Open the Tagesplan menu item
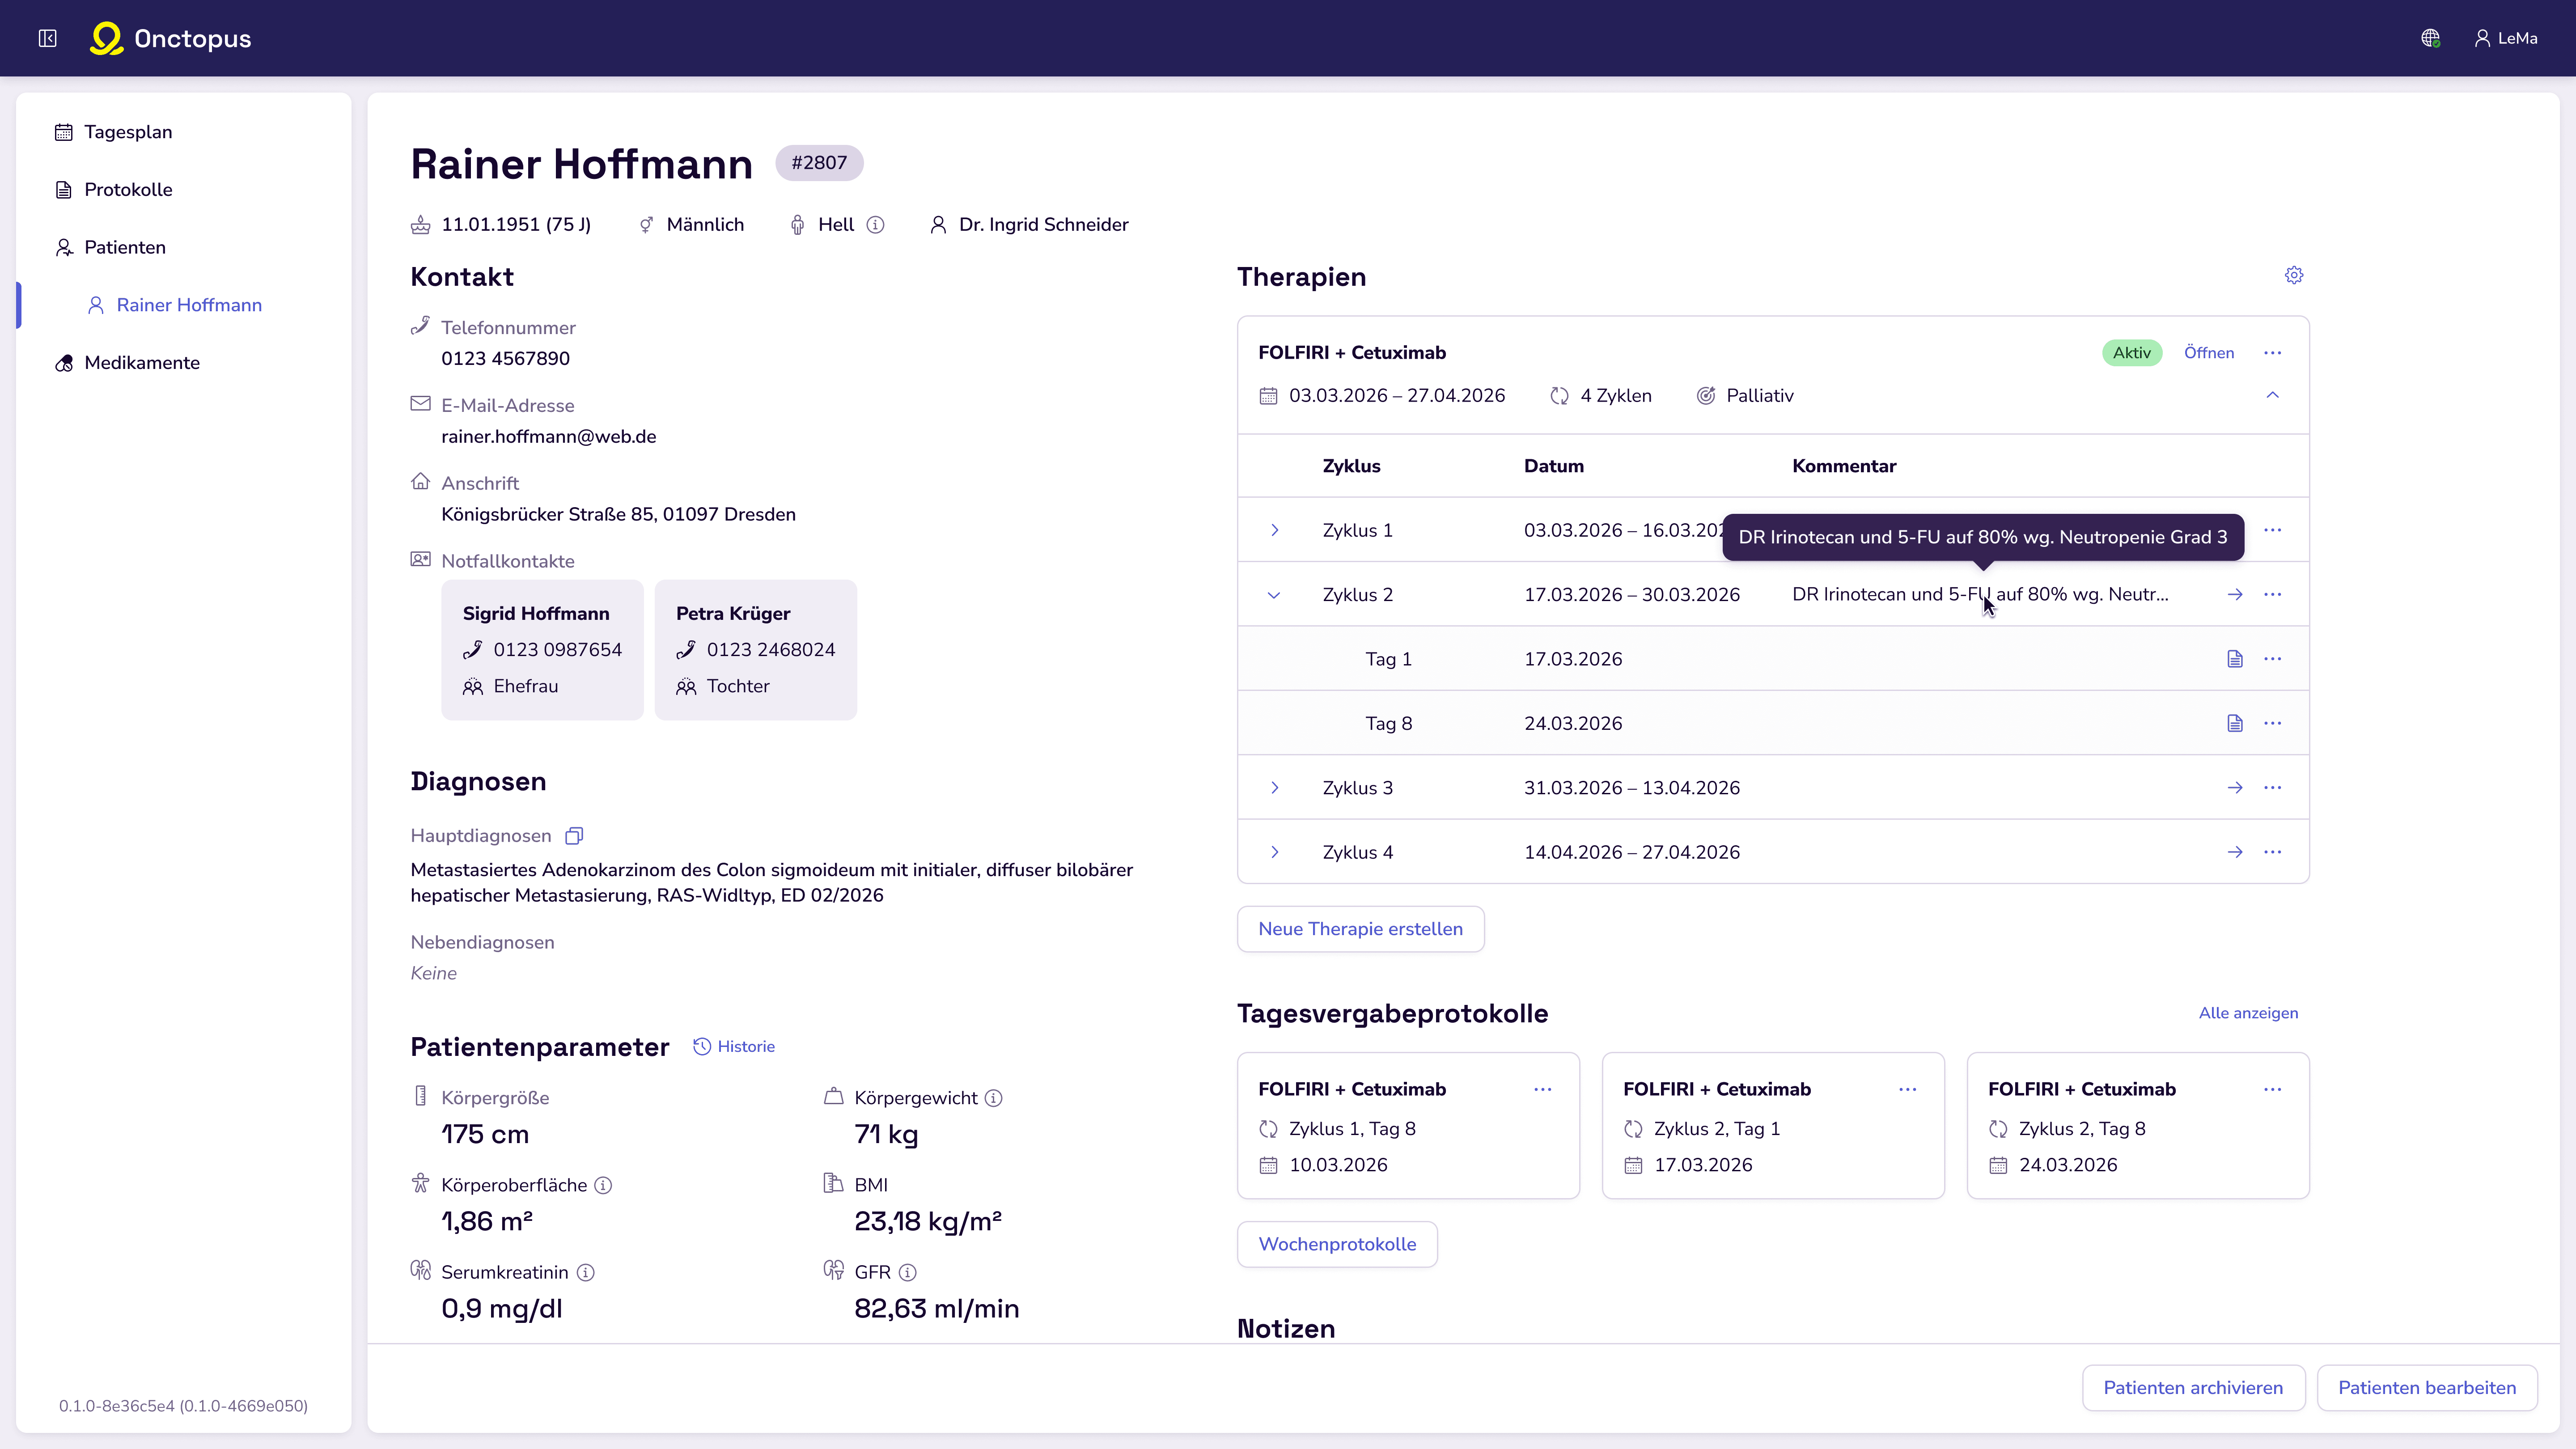 coord(128,132)
